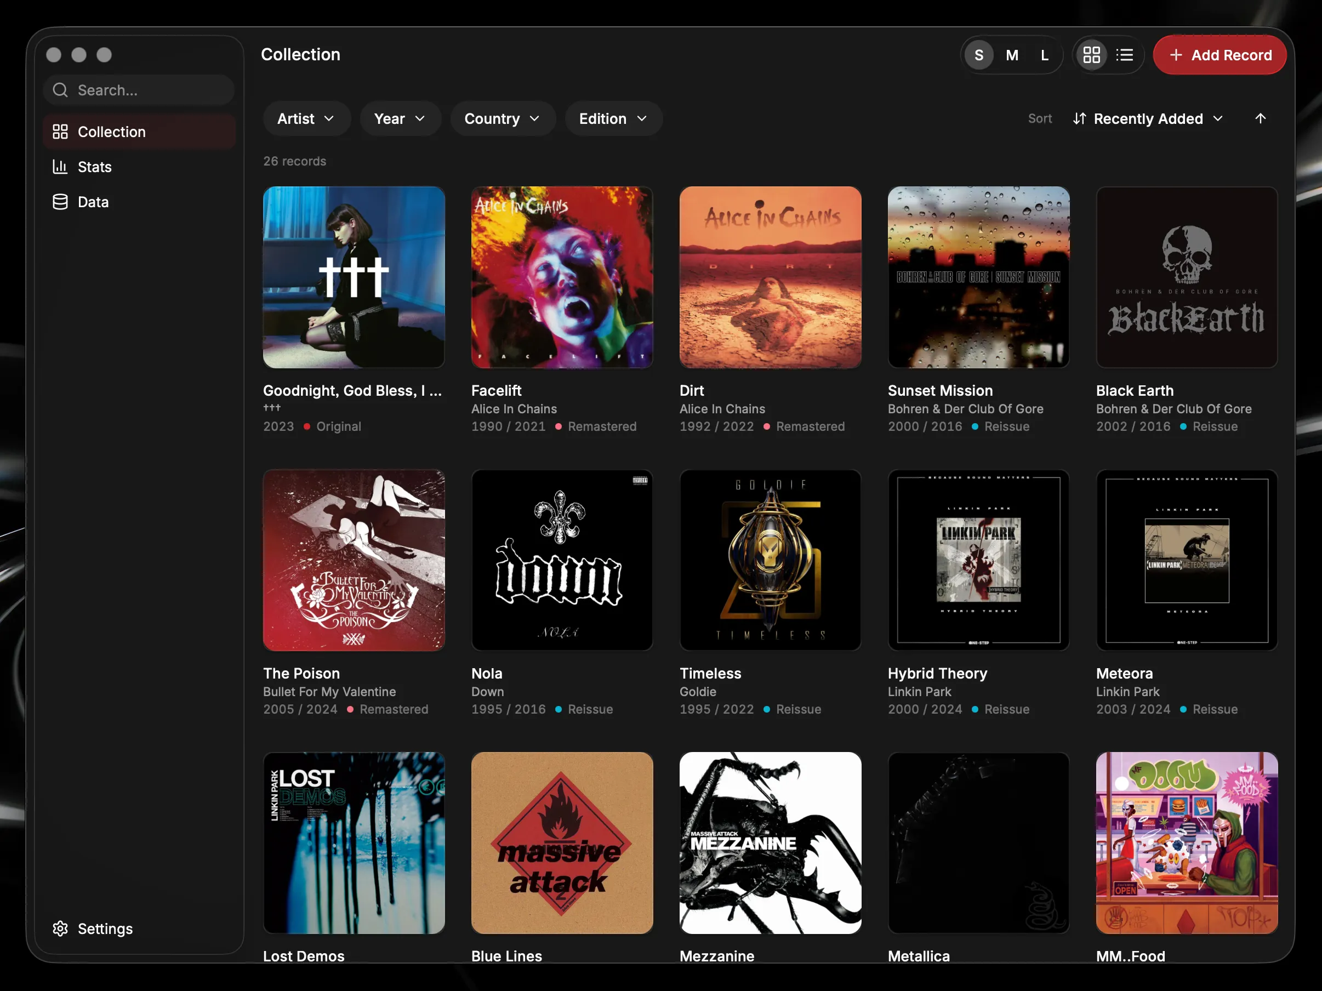Screen dimensions: 1322x991
Task: Open the Facelift album cover
Action: click(x=562, y=277)
